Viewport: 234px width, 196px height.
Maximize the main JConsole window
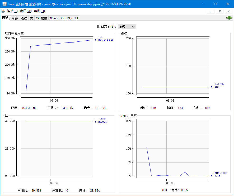point(216,4)
